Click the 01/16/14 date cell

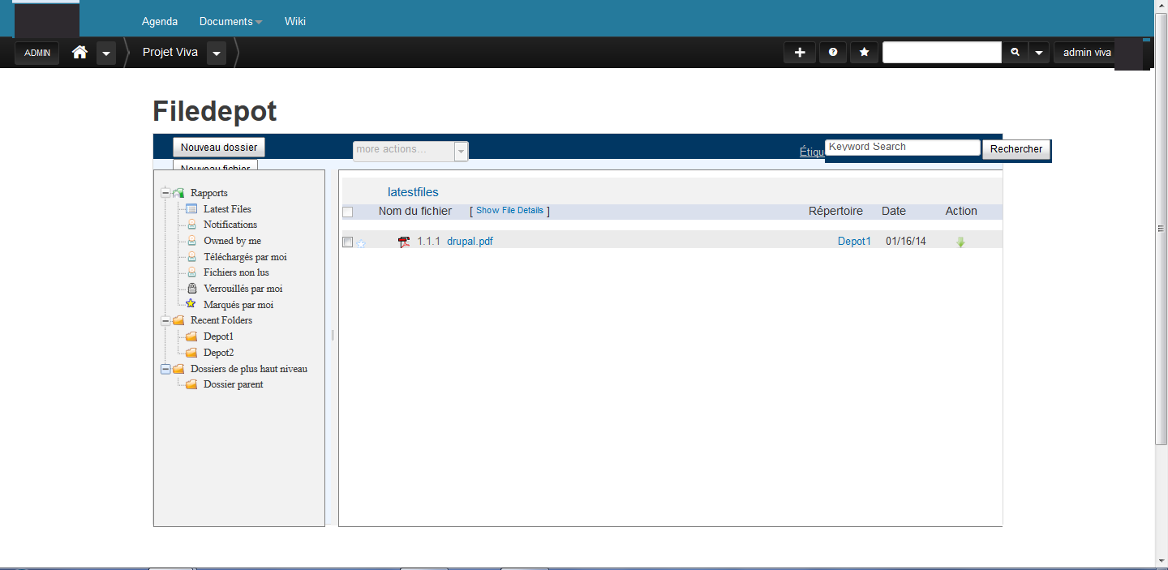[906, 242]
